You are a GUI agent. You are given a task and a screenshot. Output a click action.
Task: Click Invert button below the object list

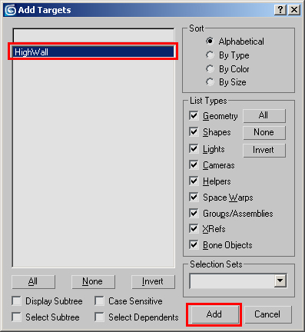153,281
